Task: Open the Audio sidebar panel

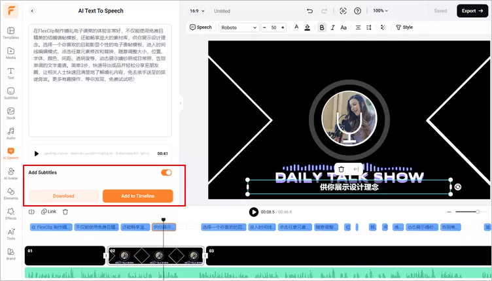Action: click(10, 133)
